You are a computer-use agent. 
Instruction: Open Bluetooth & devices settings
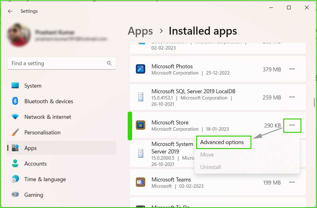(62, 101)
